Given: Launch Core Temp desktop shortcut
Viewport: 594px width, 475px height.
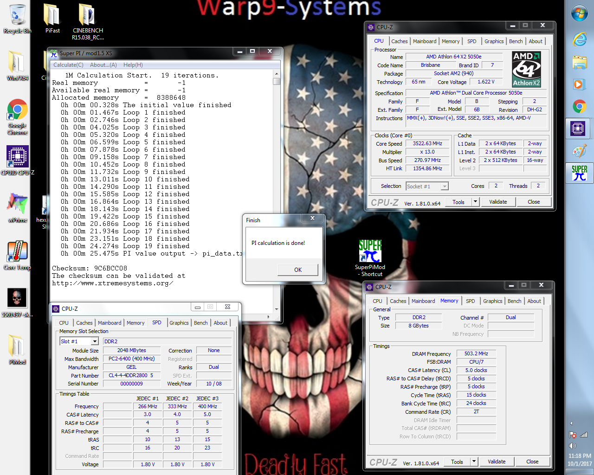Looking at the screenshot, I should tap(17, 255).
